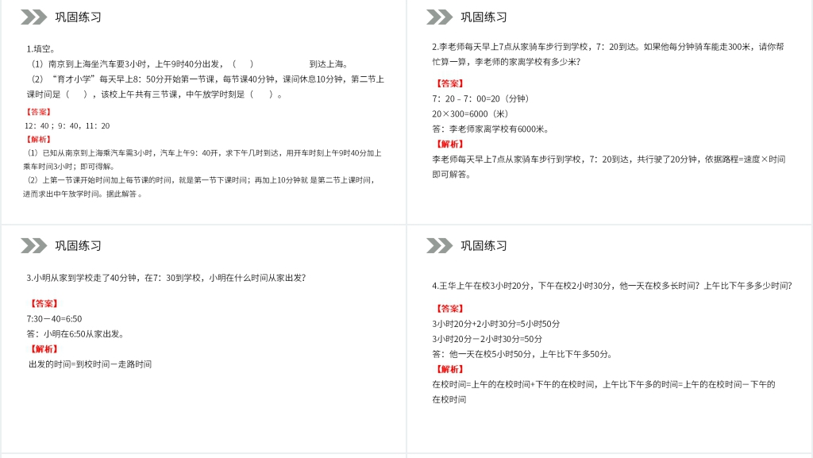This screenshot has width=813, height=458.
Task: Click the double-chevron icon on the fill-in-the-blank slide
Action: tap(33, 17)
